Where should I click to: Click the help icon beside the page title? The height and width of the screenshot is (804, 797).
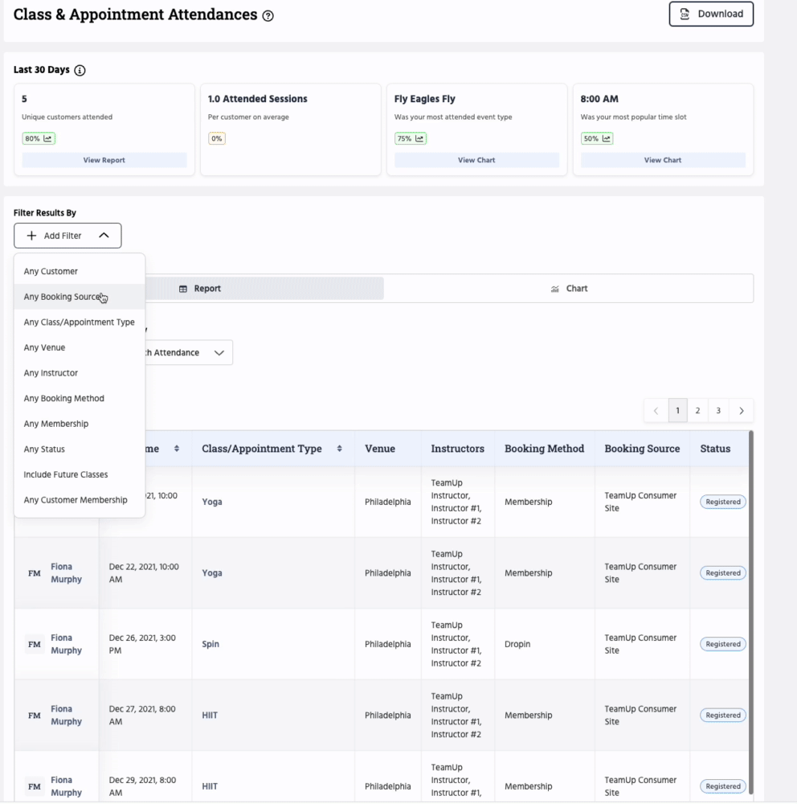[268, 16]
